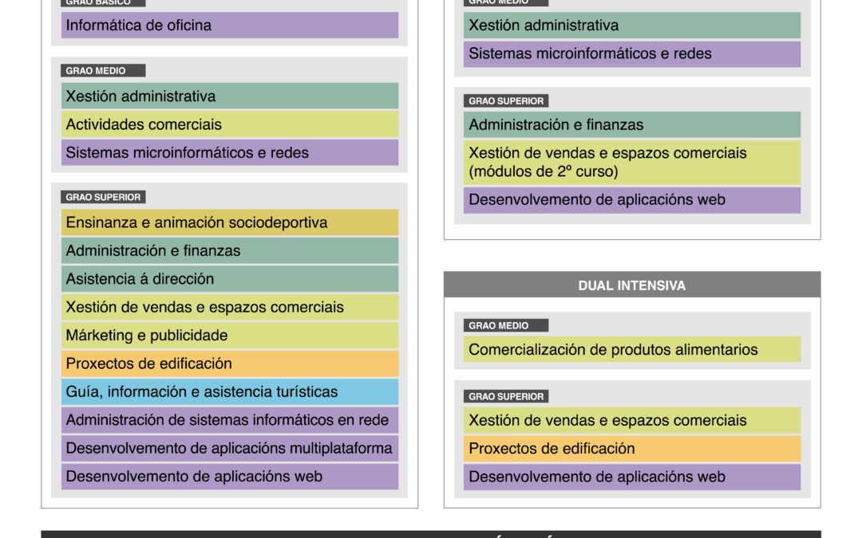The width and height of the screenshot is (862, 538).
Task: Select Sistemas microinformáticos e redes below Actividades comerciais
Action: pos(230,152)
